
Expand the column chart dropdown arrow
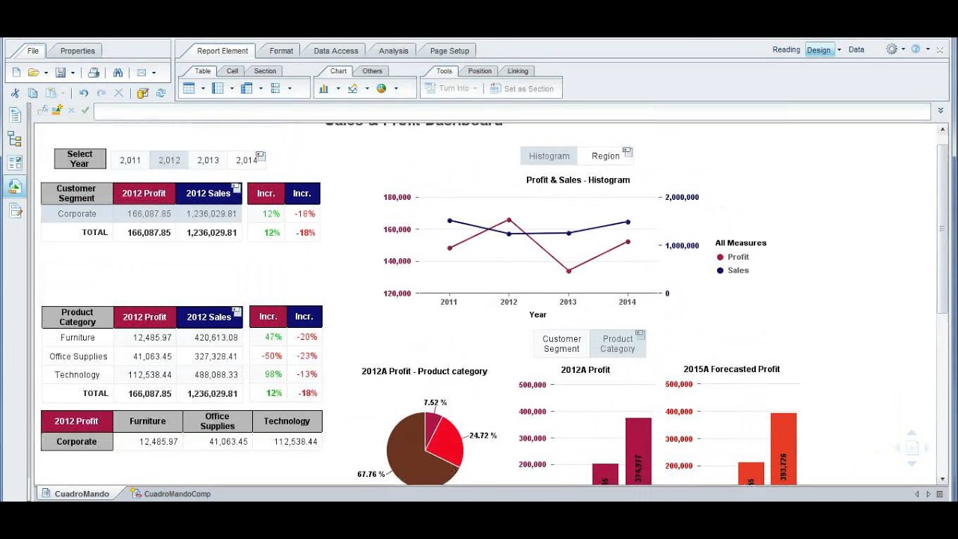[338, 88]
